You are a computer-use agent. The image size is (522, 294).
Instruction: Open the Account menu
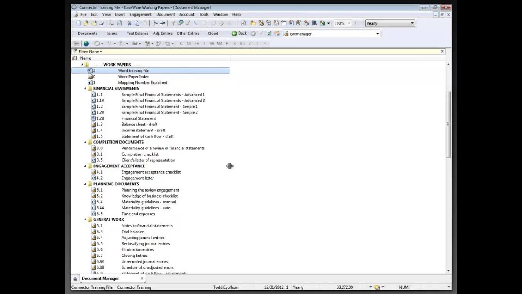187,14
